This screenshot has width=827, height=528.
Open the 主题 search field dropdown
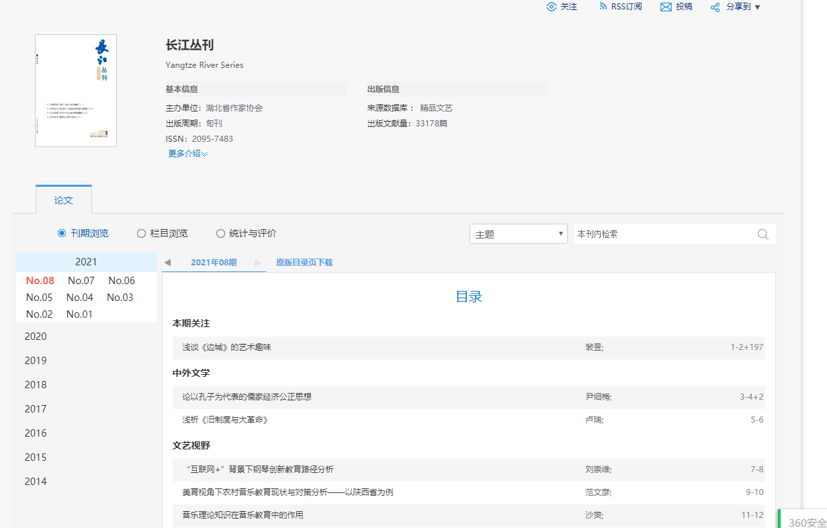point(518,234)
